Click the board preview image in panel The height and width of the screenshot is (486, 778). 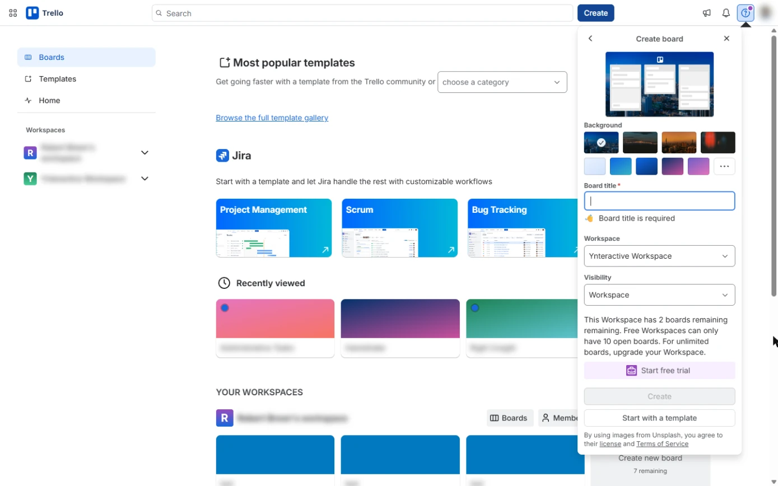pyautogui.click(x=659, y=84)
